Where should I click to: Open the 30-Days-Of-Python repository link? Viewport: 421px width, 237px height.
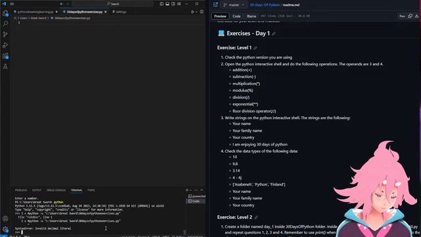[x=264, y=5]
